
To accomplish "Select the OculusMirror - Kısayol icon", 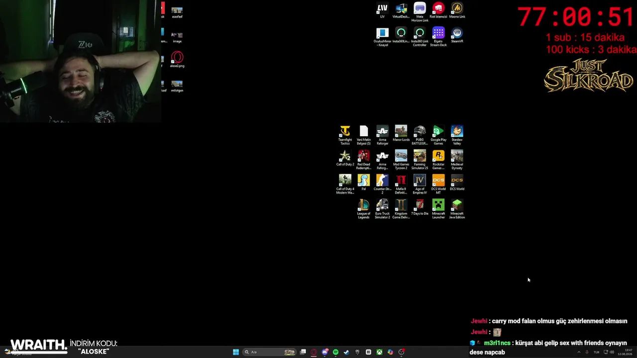I will click(x=382, y=37).
